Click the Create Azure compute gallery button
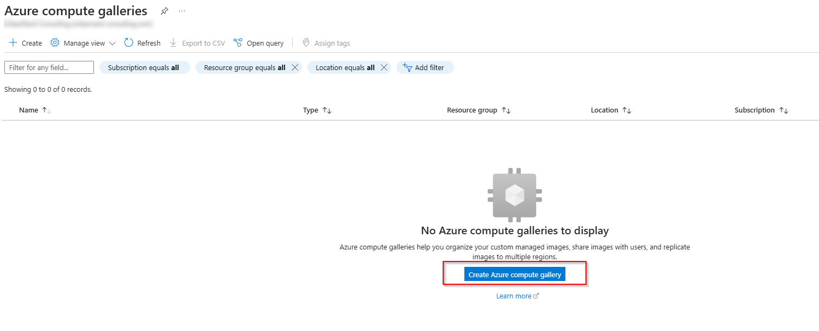 (x=514, y=274)
